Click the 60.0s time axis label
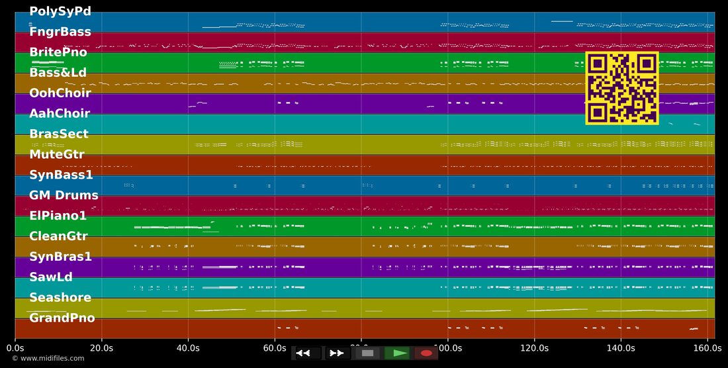Viewport: 728px width, 368px height. coord(275,347)
